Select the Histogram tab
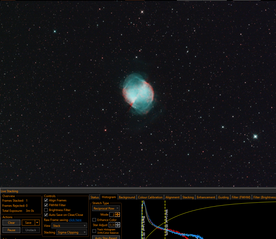The image size is (276, 239). (x=109, y=197)
